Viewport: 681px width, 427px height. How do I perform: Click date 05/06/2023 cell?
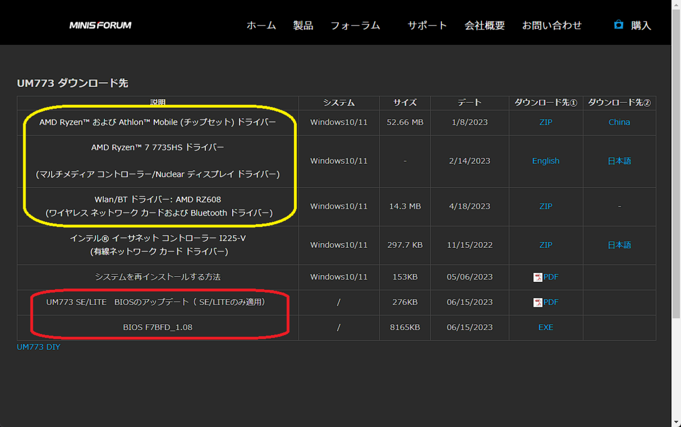point(469,277)
